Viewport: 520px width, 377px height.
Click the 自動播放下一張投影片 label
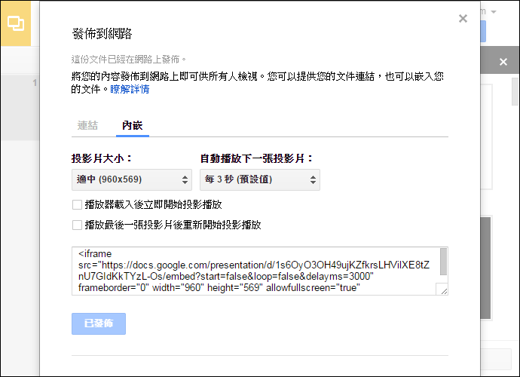tap(256, 158)
